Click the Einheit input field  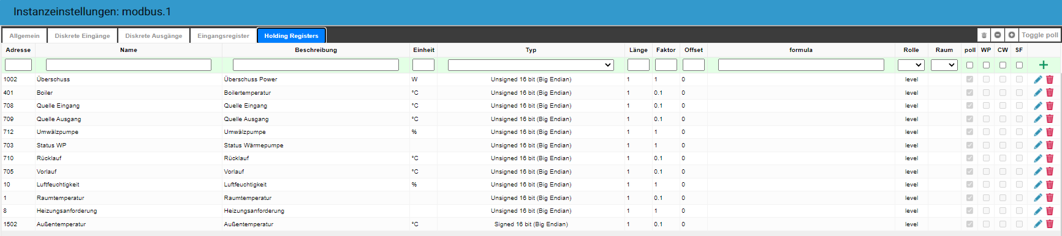423,65
